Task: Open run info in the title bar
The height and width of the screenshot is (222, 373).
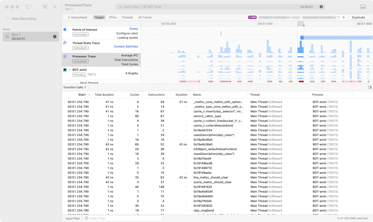Action: click(x=321, y=7)
